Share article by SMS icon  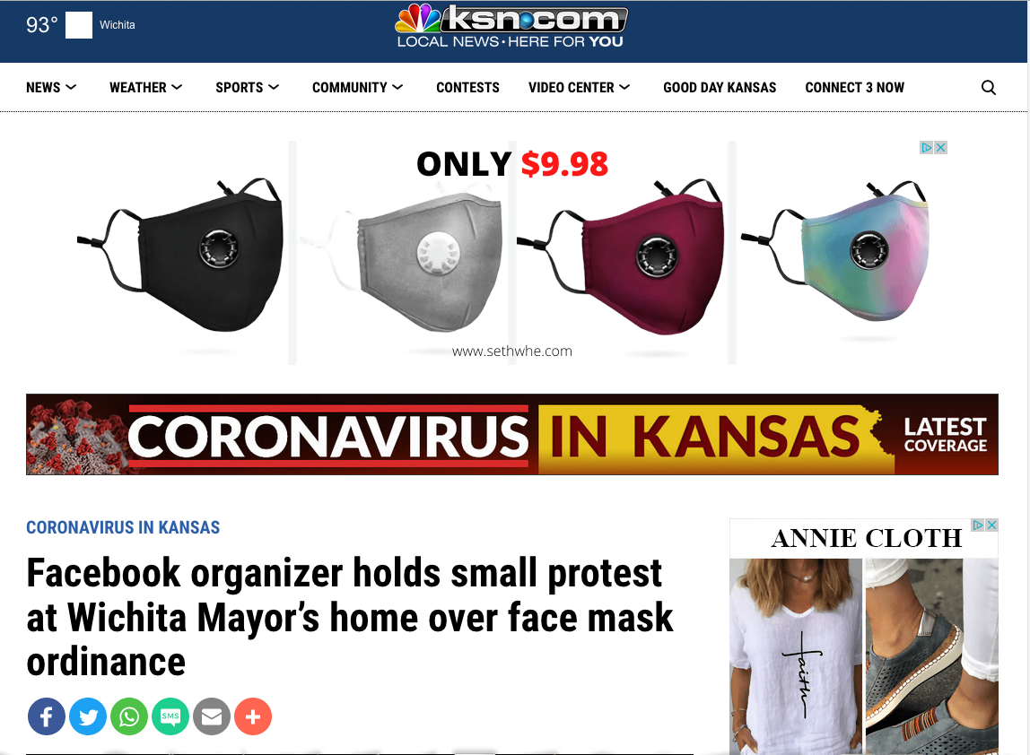pyautogui.click(x=170, y=716)
